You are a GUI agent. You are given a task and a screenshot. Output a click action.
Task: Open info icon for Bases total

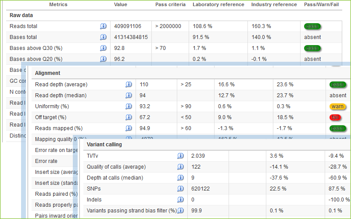[x=103, y=37]
